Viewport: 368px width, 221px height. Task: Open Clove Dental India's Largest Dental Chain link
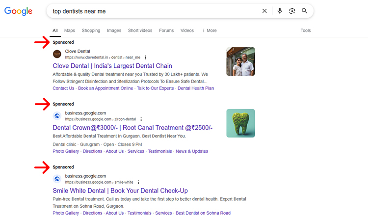(112, 66)
